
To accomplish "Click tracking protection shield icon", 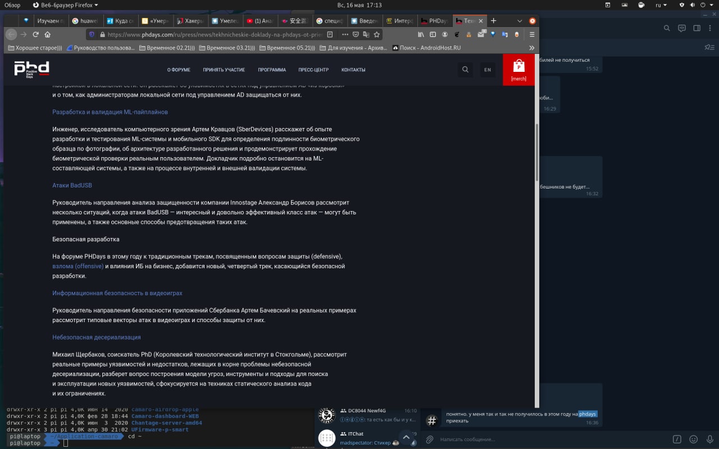I will pyautogui.click(x=92, y=34).
